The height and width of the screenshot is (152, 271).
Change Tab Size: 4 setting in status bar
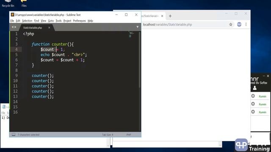coord(108,135)
